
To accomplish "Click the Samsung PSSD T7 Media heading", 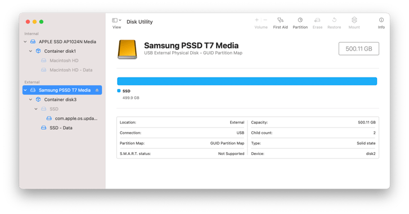I will 191,45.
